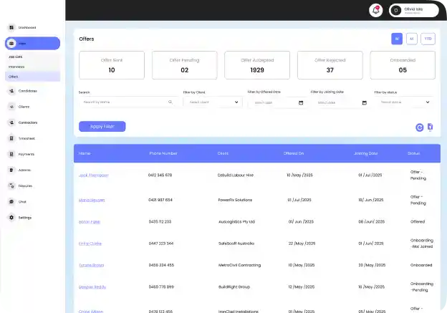Image resolution: width=447 pixels, height=313 pixels.
Task: Click the Name column header
Action: (x=85, y=153)
